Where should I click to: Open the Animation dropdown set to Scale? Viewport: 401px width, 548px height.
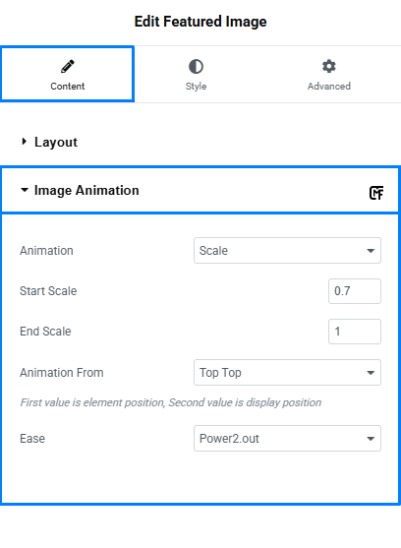point(287,251)
